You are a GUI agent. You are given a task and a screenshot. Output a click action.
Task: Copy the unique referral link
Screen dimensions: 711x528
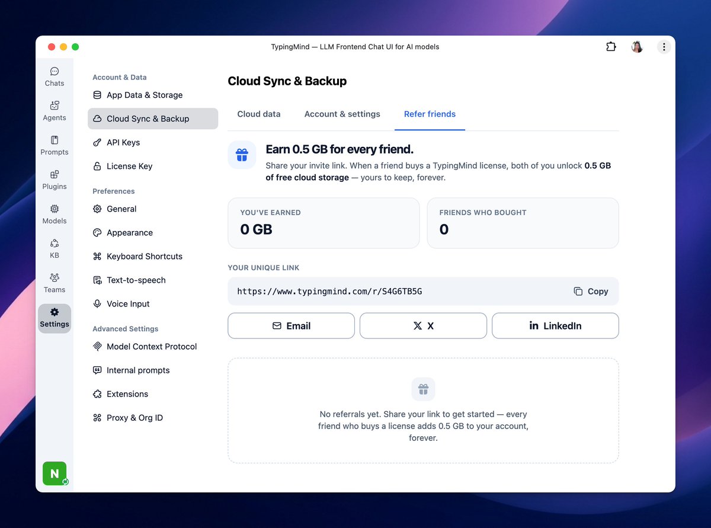[591, 291]
